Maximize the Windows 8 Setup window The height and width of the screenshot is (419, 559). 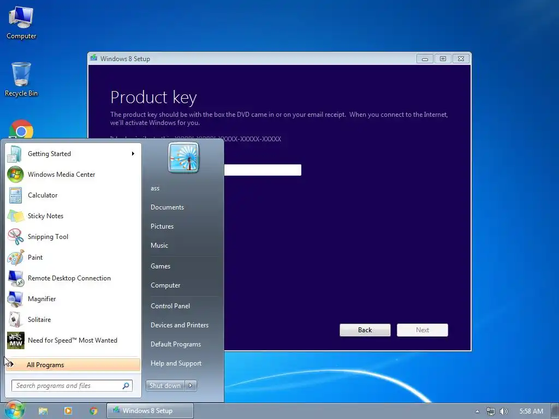pyautogui.click(x=443, y=58)
